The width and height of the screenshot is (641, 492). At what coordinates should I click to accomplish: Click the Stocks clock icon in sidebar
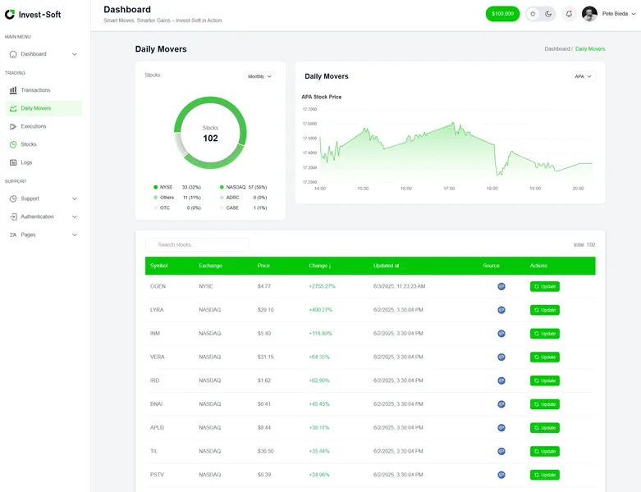coord(12,144)
